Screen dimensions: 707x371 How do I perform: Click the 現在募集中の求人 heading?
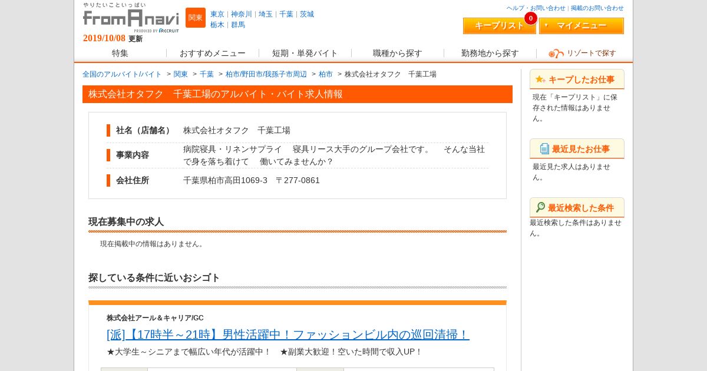[x=126, y=222]
